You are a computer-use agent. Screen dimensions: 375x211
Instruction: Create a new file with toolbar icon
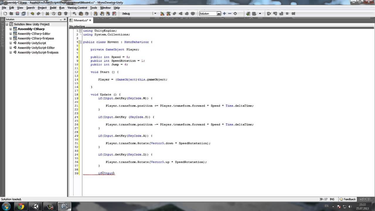pyautogui.click(x=5, y=13)
